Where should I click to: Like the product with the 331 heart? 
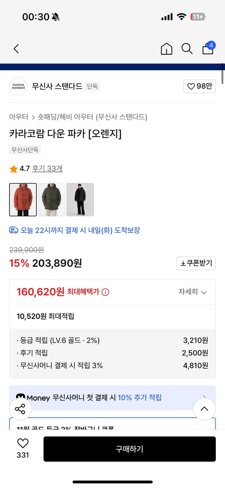[x=22, y=443]
